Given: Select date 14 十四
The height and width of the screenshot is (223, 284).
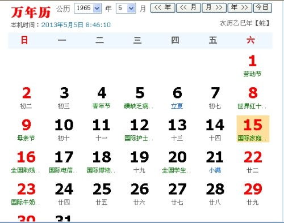Looking at the screenshot, I should click(215, 130).
